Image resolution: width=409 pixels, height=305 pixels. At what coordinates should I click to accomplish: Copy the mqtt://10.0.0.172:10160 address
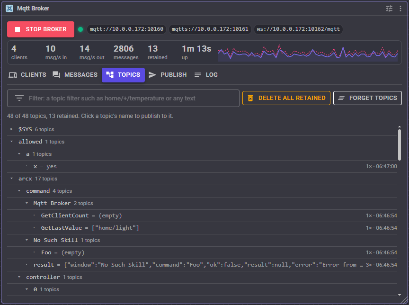point(126,29)
